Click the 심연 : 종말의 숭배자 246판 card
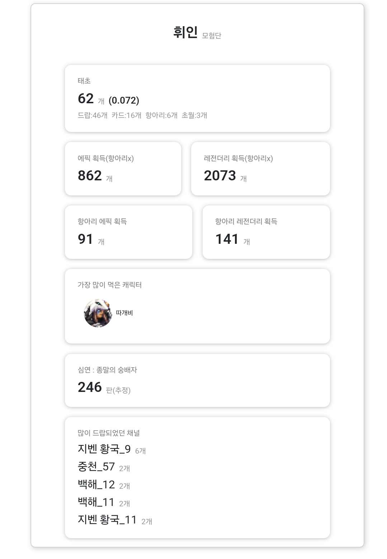The height and width of the screenshot is (559, 387). [197, 380]
